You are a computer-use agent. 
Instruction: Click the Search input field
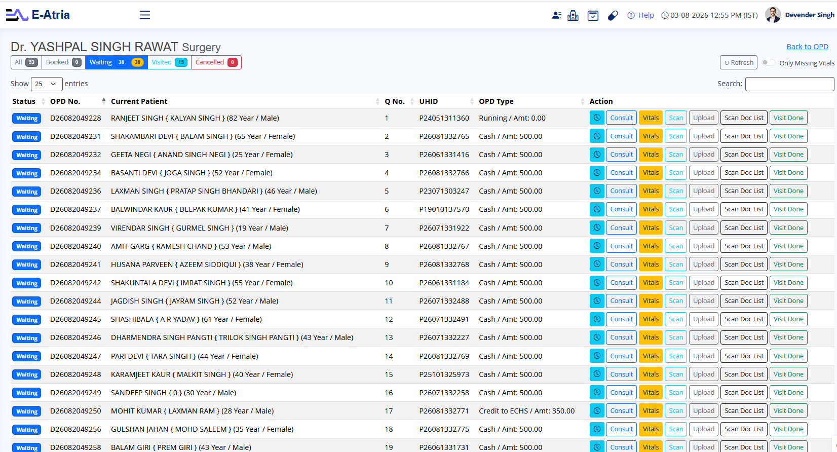(789, 84)
